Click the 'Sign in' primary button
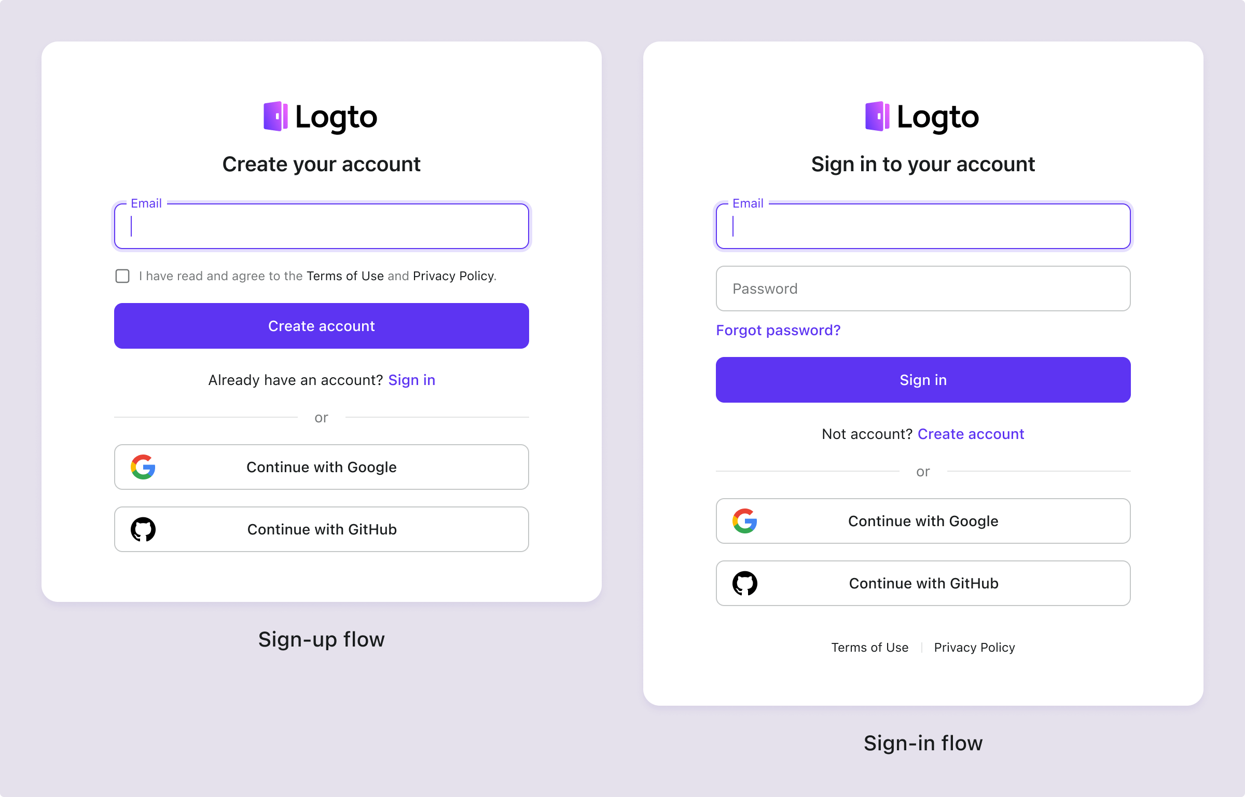The image size is (1245, 797). click(923, 379)
